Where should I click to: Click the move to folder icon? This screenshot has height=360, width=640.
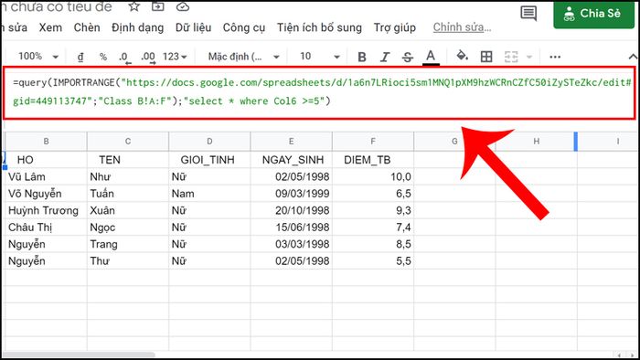[157, 6]
